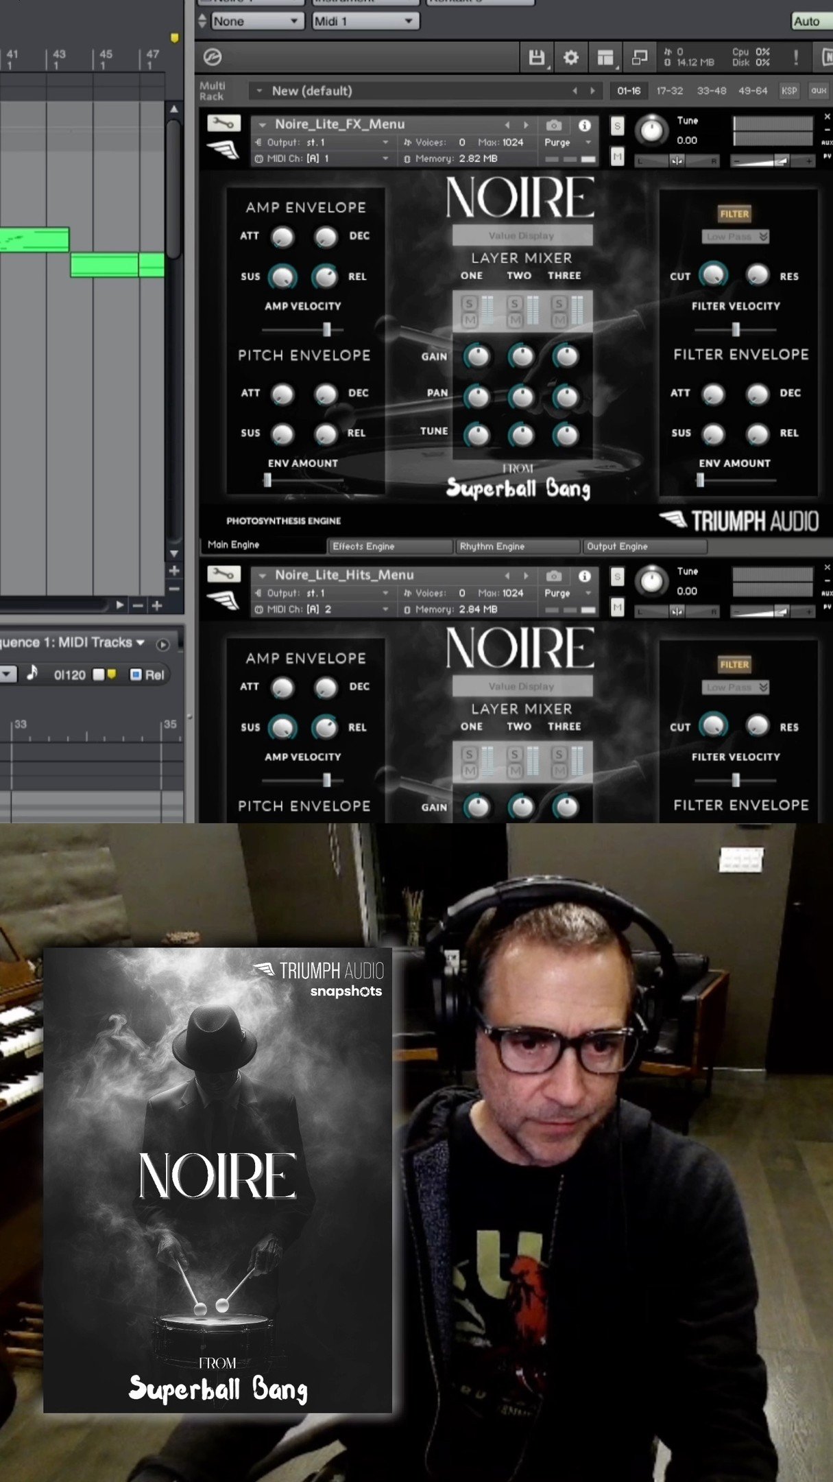Click the Tune knob of Noire_Lite_FX_Menu
Viewport: 833px width, 1482px height.
[x=651, y=130]
